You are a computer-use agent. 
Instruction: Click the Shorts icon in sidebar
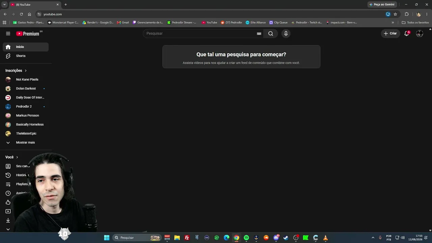(x=8, y=56)
